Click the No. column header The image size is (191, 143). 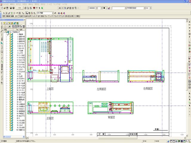pos(16,29)
